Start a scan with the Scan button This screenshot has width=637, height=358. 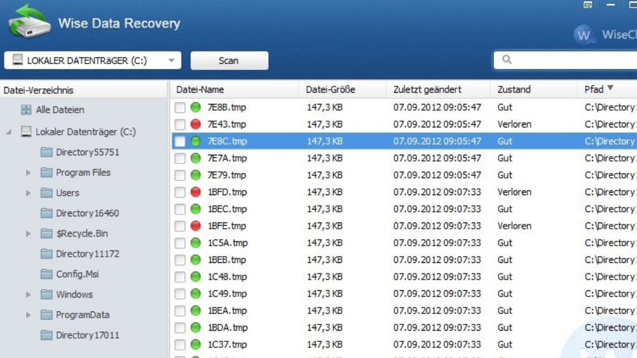[229, 60]
